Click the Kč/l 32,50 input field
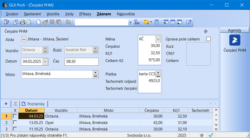250x138 pixels. click(x=149, y=53)
